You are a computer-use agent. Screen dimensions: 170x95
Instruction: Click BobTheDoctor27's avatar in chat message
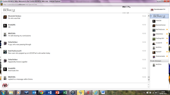tap(5, 52)
